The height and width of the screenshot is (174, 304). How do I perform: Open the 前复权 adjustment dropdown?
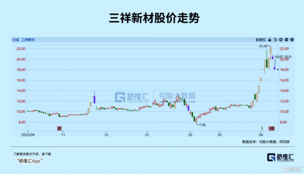click(x=261, y=40)
